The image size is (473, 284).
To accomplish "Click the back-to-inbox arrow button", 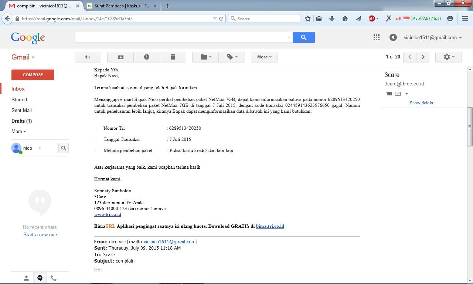I will pyautogui.click(x=88, y=57).
